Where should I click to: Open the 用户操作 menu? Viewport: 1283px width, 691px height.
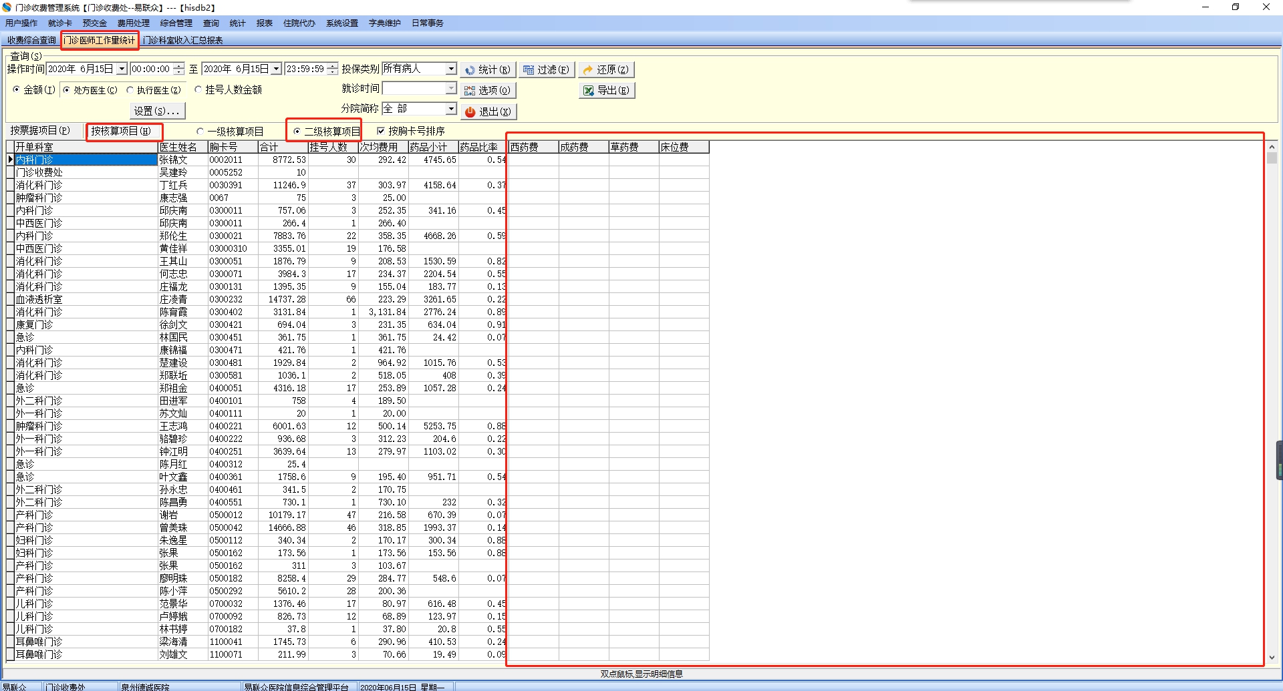(21, 23)
